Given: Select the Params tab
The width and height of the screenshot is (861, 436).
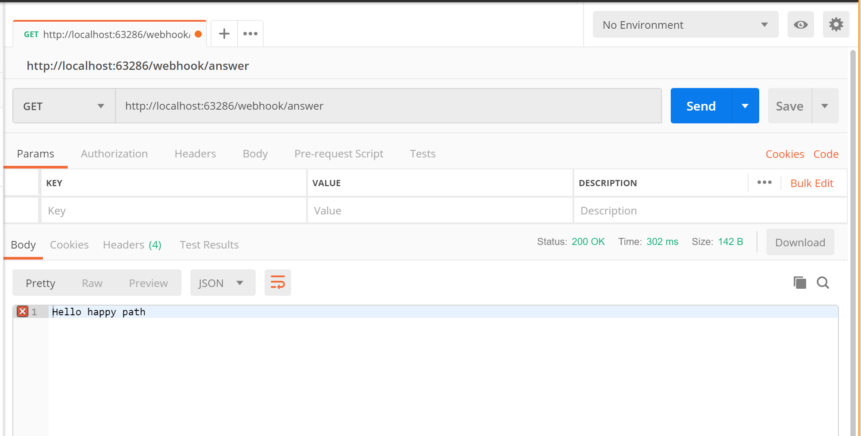Looking at the screenshot, I should click(35, 154).
